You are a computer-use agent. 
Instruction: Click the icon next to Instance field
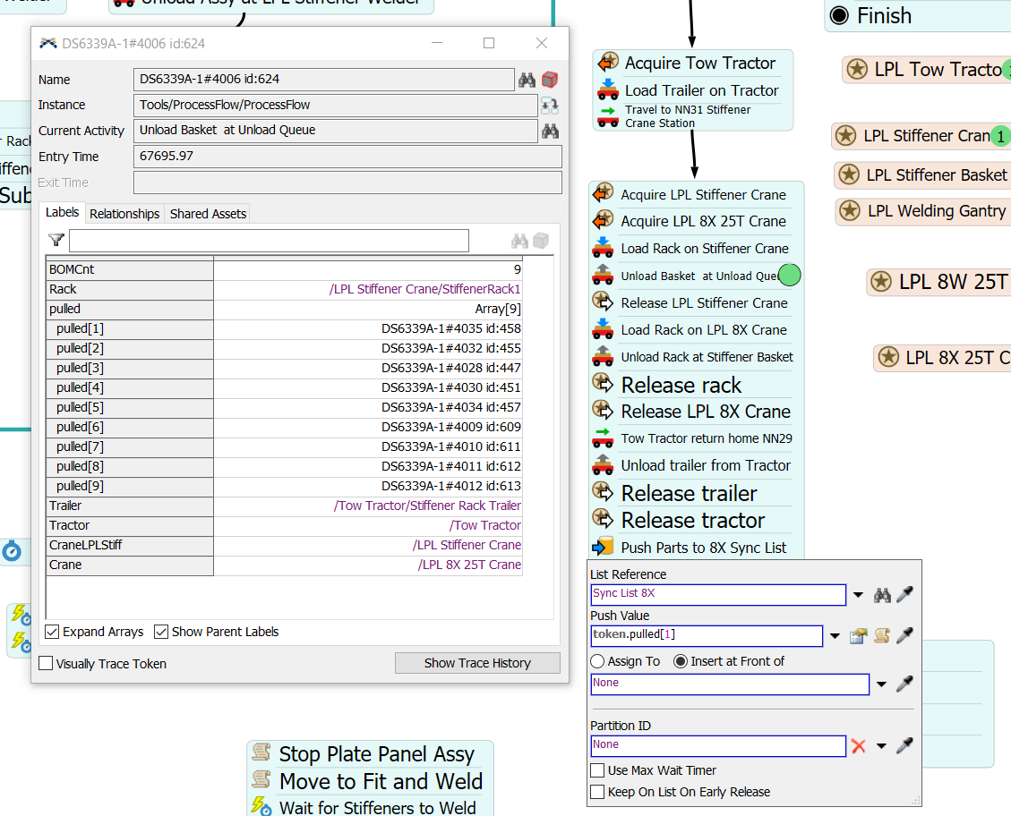pyautogui.click(x=550, y=106)
